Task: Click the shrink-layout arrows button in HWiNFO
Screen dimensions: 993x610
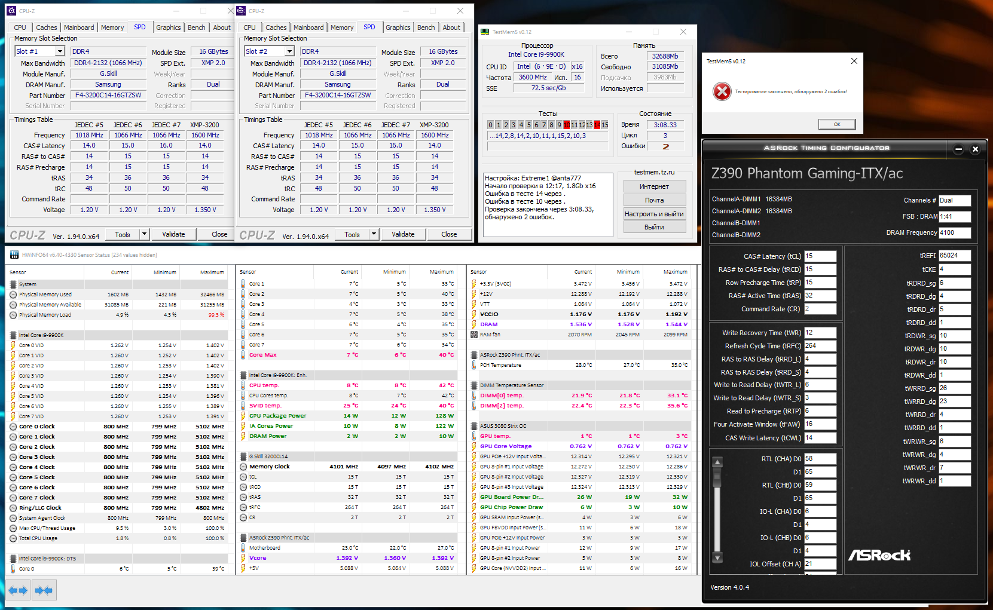Action: coord(44,590)
